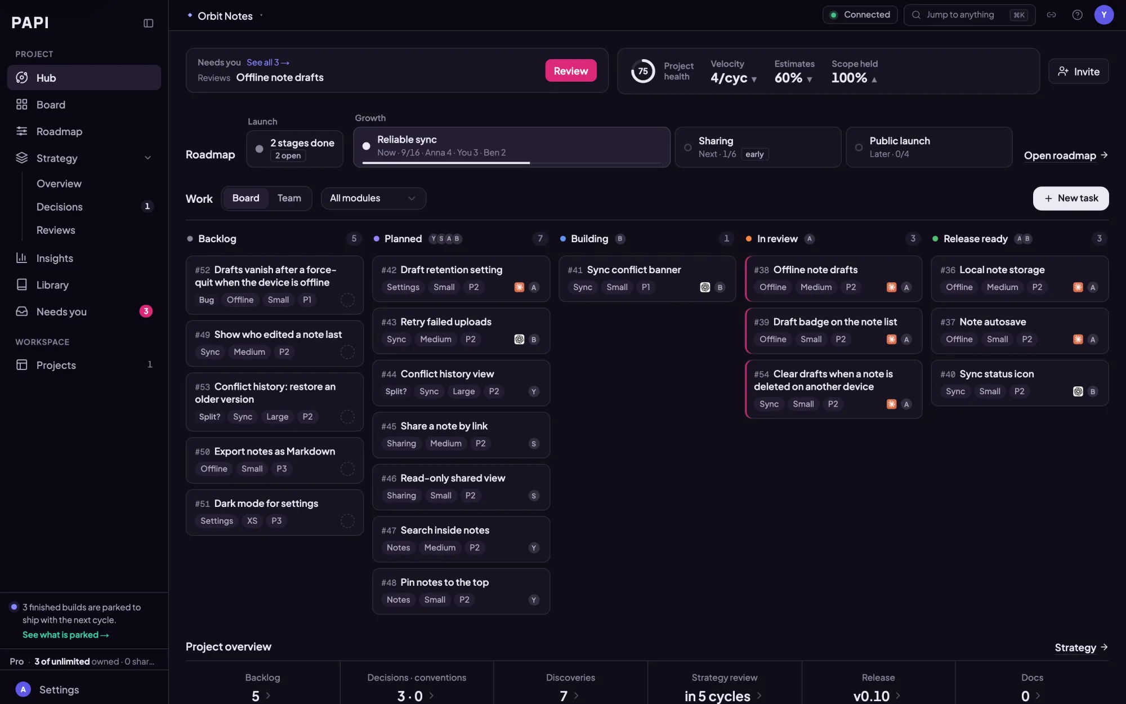Collapse the sidebar using the panel icon
This screenshot has height=704, width=1126.
[149, 23]
